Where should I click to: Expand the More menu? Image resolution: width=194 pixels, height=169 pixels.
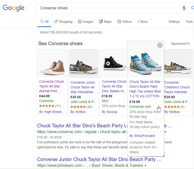142,22
